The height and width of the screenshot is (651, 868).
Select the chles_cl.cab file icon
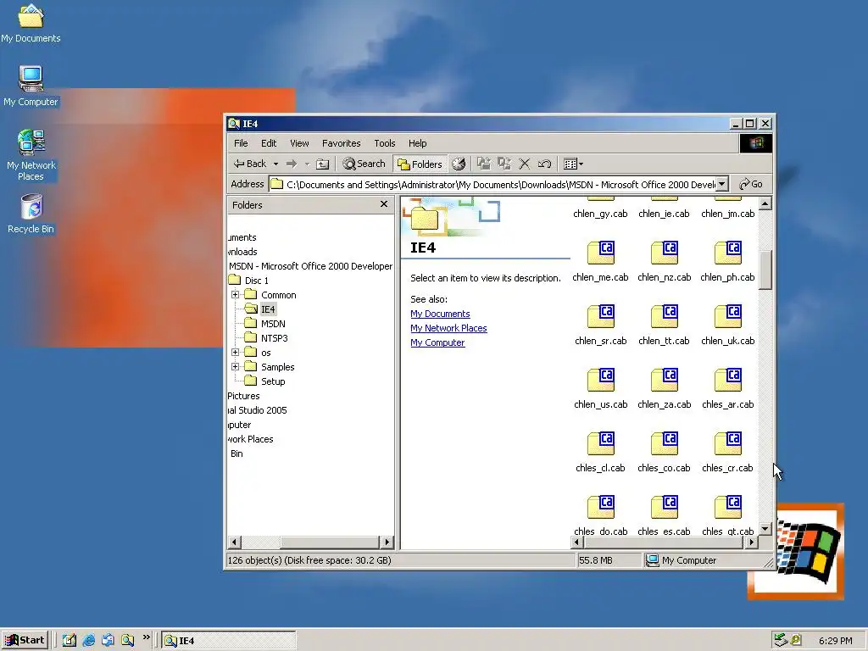click(601, 444)
